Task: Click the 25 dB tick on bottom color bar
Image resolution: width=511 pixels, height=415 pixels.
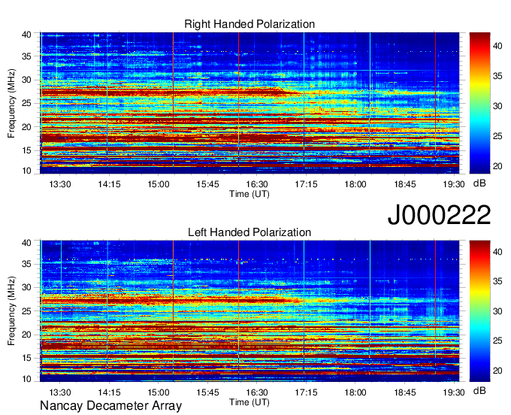Action: (x=497, y=341)
